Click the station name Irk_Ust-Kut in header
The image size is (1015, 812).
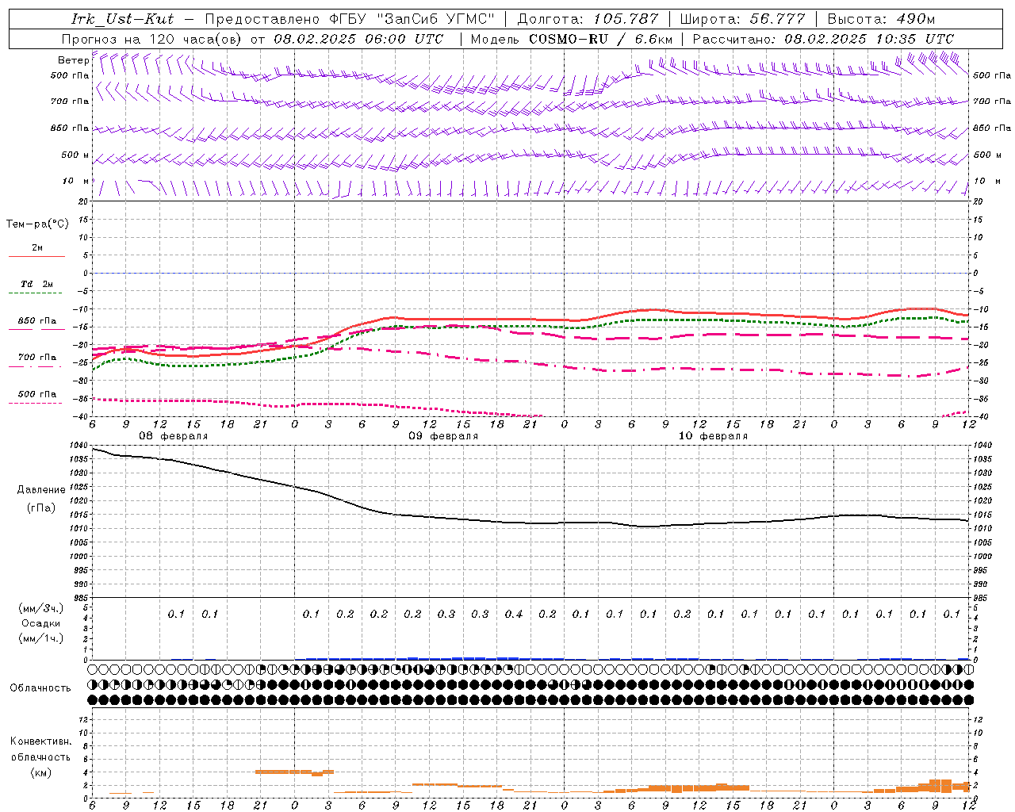coord(122,19)
